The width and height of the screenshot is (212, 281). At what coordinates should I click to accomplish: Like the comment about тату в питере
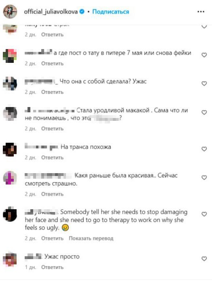pos(204,55)
